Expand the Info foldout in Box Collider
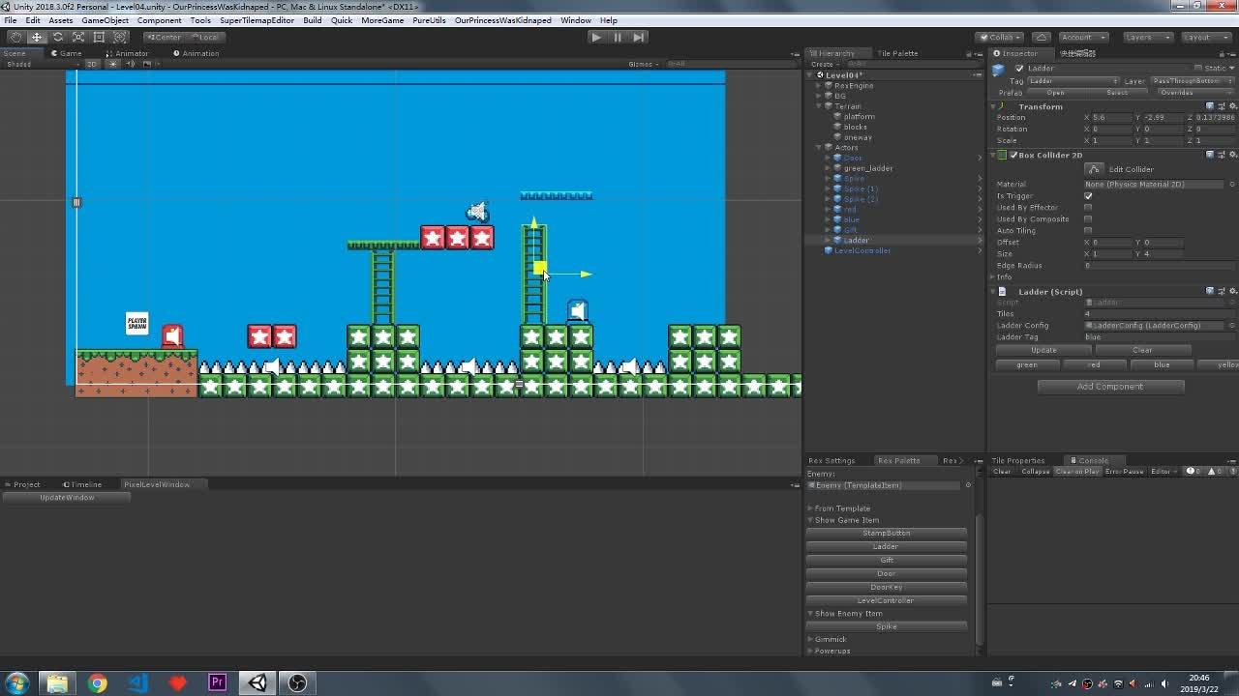Screen dimensions: 1239x696 994,276
